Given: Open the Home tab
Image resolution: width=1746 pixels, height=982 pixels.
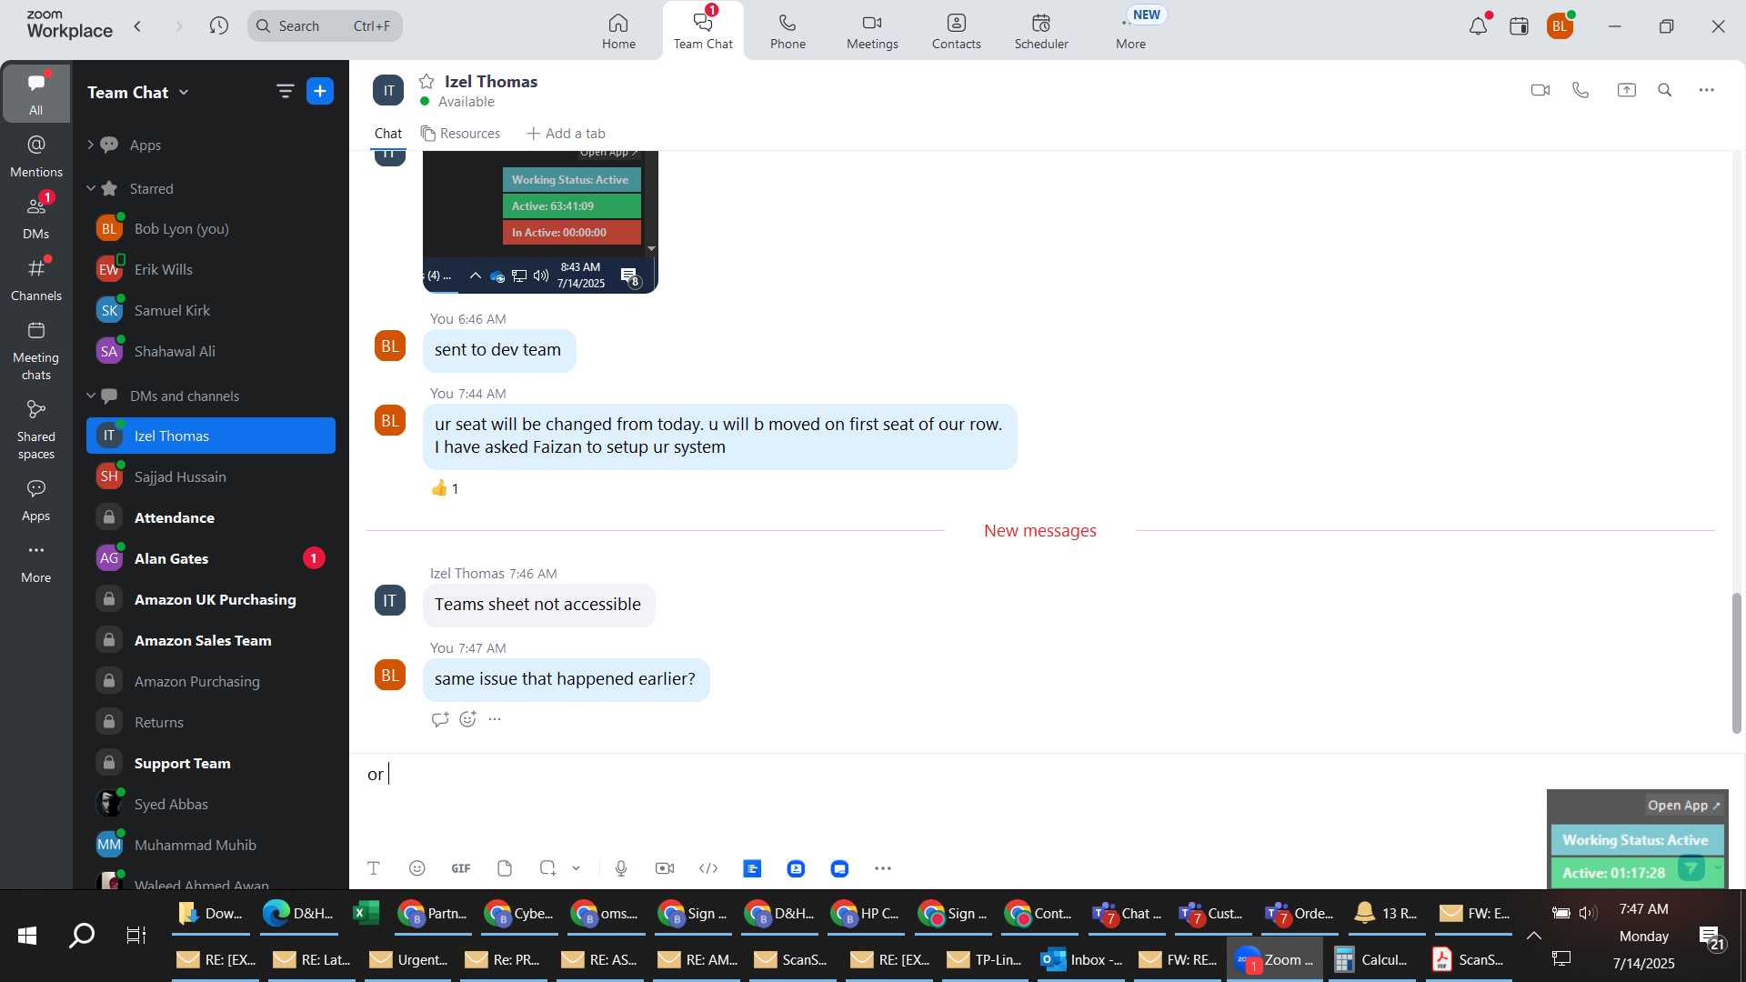Looking at the screenshot, I should click(x=618, y=31).
